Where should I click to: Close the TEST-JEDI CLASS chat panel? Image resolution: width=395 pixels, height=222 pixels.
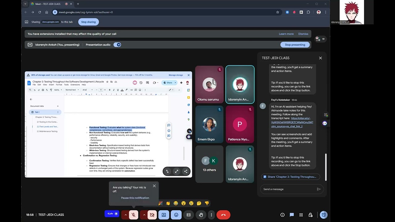coord(320,58)
